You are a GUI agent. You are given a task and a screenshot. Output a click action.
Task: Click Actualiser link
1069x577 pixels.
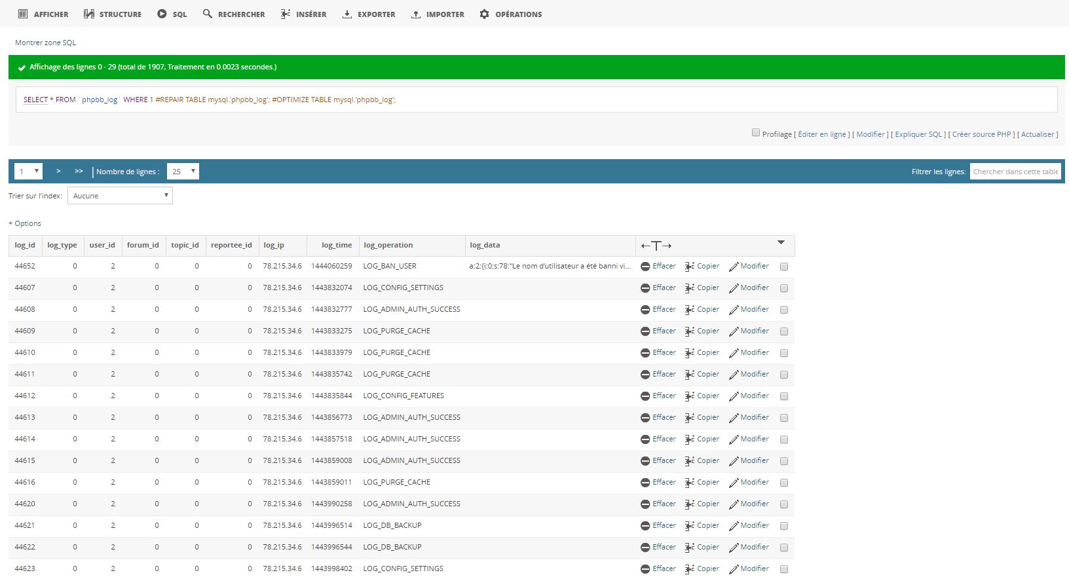[1038, 134]
